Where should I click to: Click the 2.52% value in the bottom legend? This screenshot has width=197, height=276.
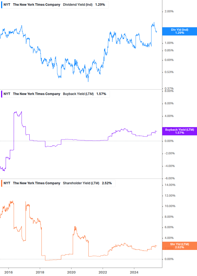point(107,183)
